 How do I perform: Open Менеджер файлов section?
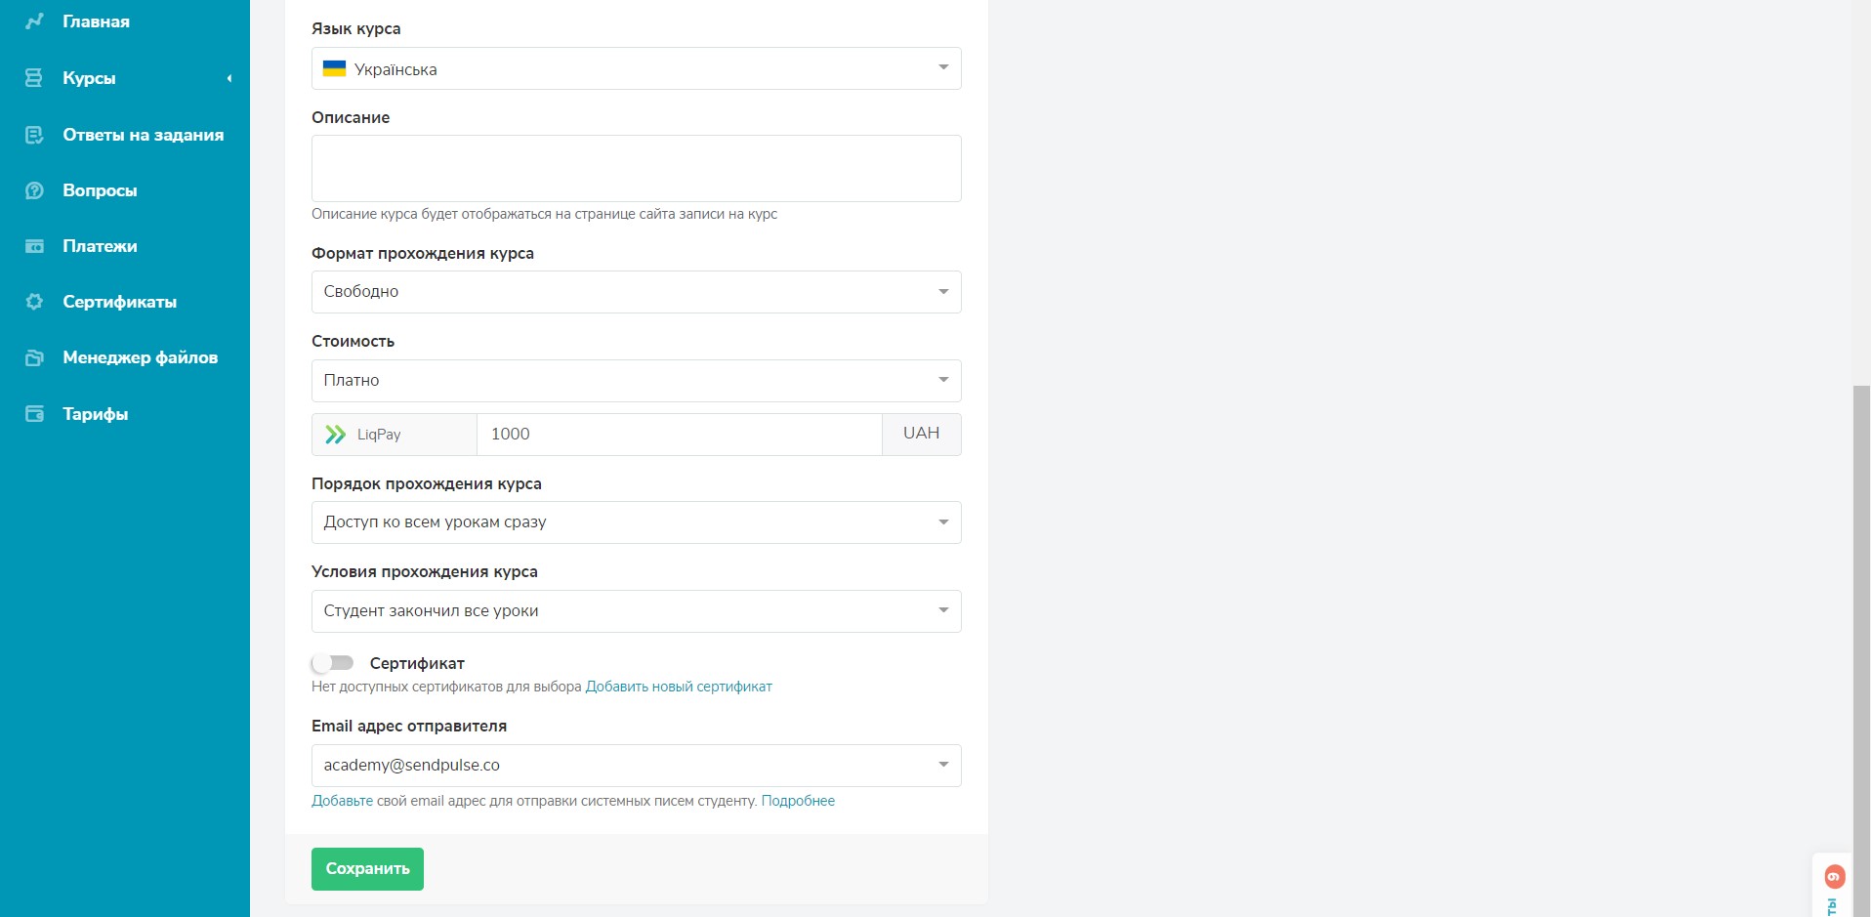click(x=140, y=357)
